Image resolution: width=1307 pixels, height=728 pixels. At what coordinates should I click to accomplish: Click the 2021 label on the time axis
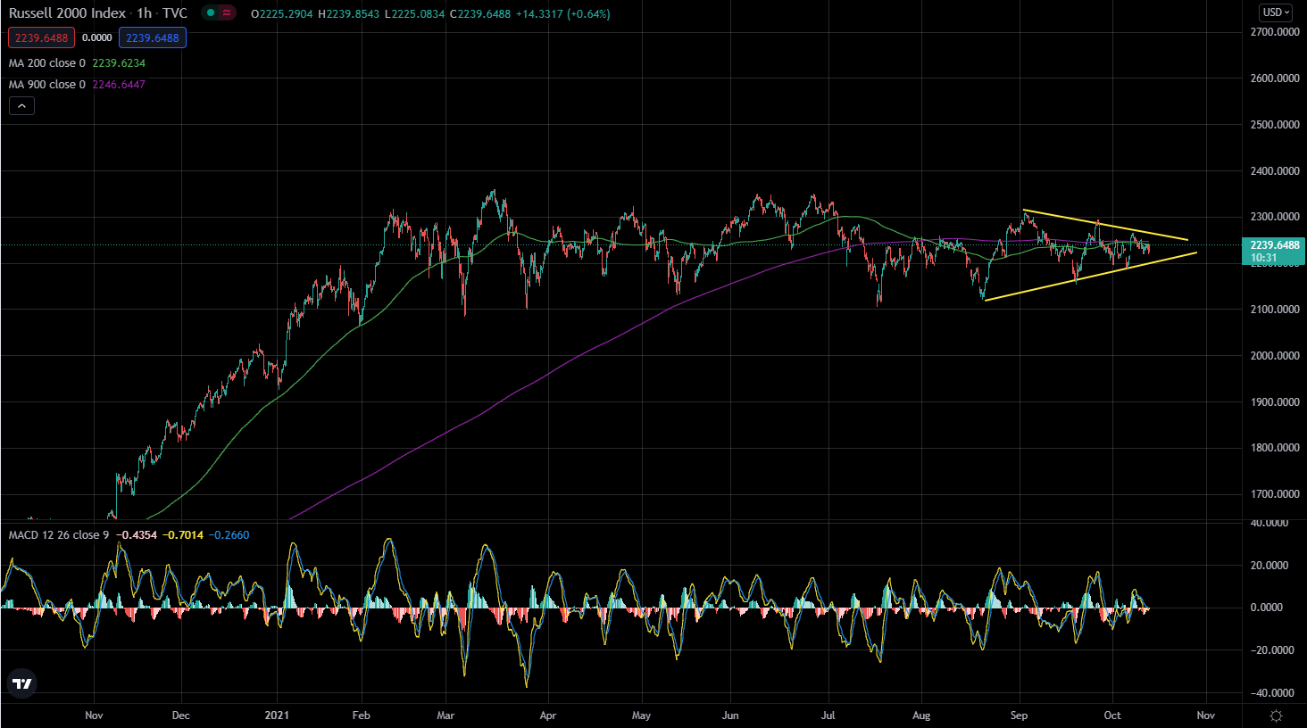pyautogui.click(x=278, y=716)
